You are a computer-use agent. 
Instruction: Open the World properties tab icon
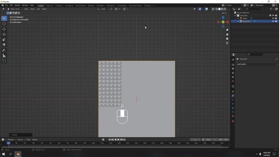tap(233, 82)
